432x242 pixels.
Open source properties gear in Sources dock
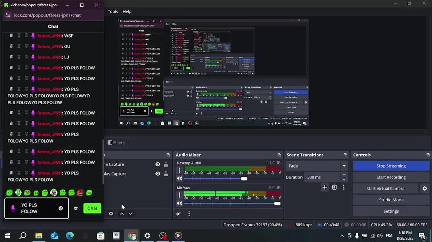[111, 214]
